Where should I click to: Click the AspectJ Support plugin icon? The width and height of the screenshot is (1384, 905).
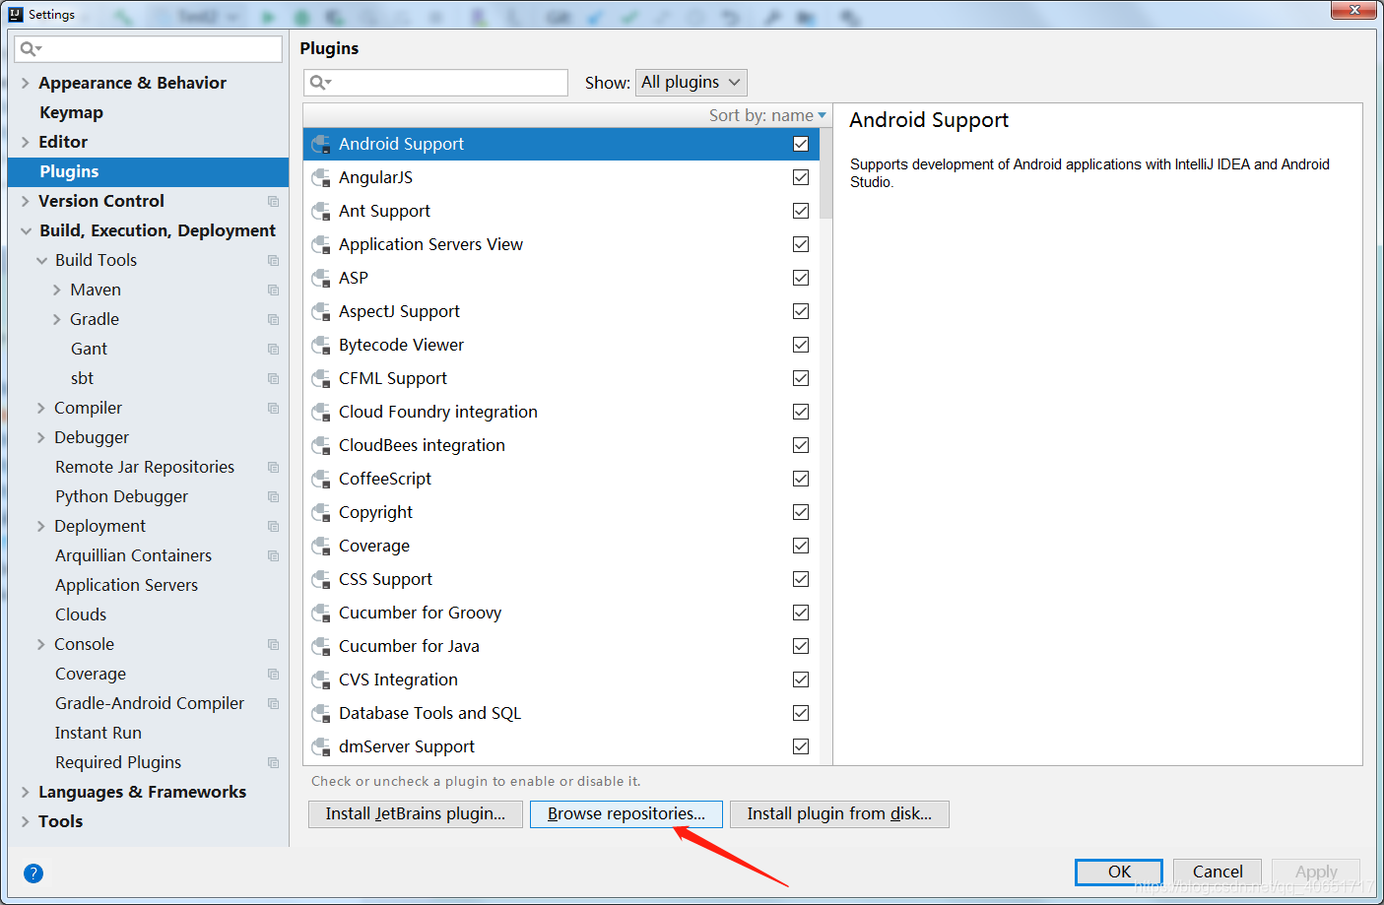[320, 312]
